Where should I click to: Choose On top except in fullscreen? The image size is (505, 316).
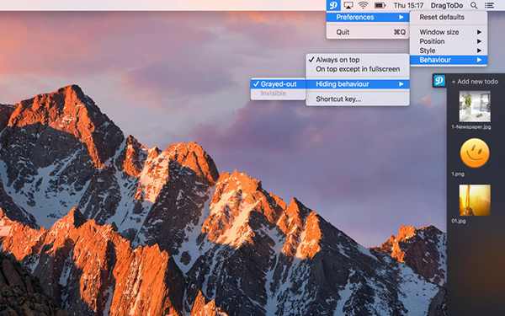click(x=358, y=69)
